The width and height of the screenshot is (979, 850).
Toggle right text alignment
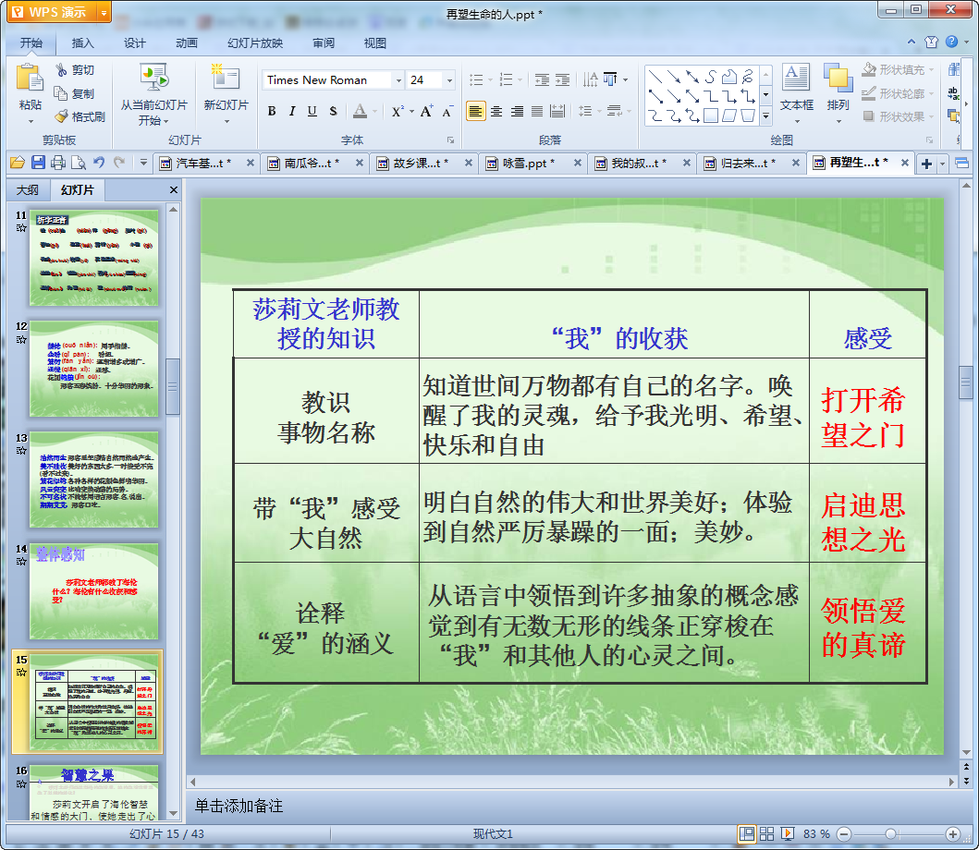tap(517, 111)
